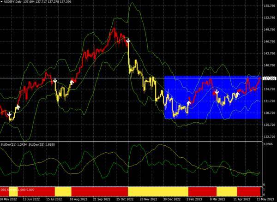Click the 28 Nov 2022 date label
Image resolution: width=277 pixels, height=202 pixels.
(148, 199)
